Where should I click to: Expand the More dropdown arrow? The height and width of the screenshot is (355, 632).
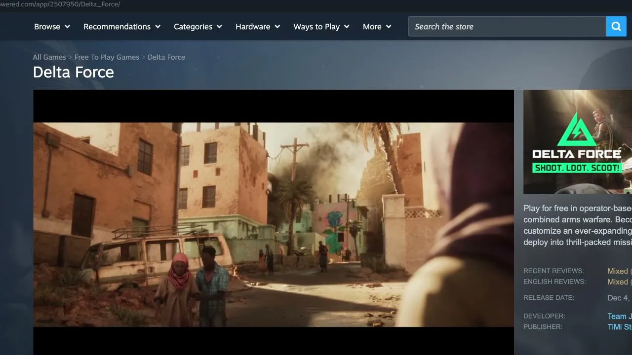point(389,27)
